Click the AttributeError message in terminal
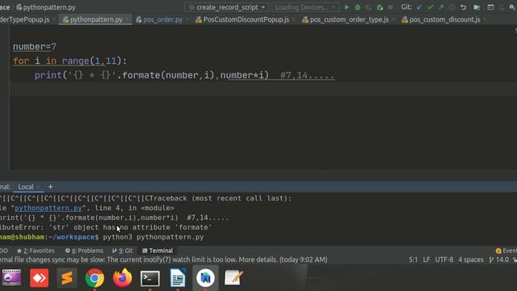The width and height of the screenshot is (517, 291). tap(106, 227)
